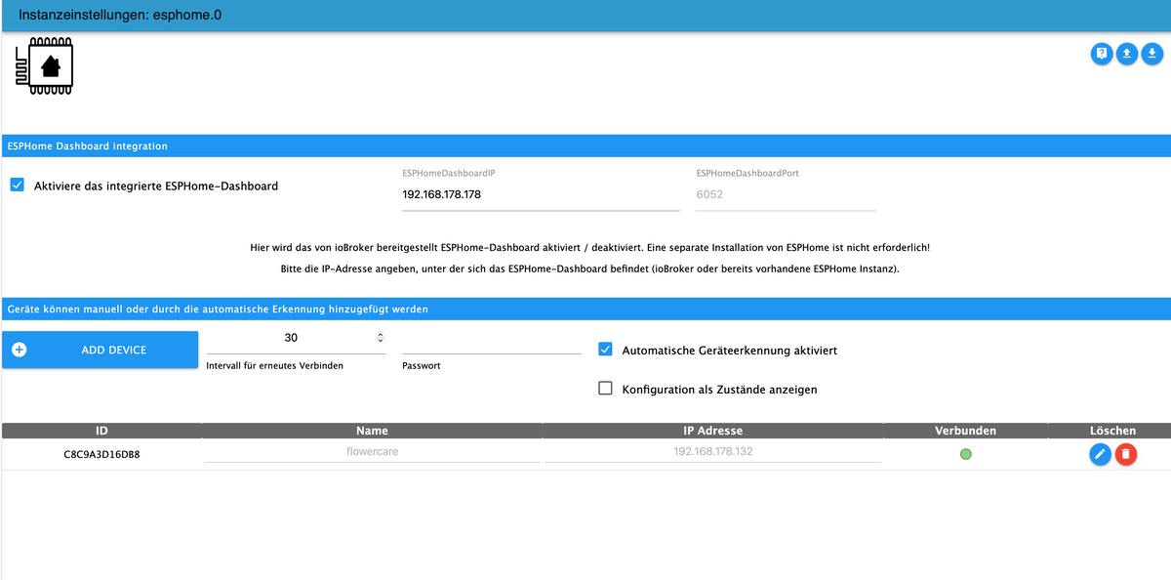
Task: Click the plus icon in ADD DEVICE
Action: click(x=20, y=350)
